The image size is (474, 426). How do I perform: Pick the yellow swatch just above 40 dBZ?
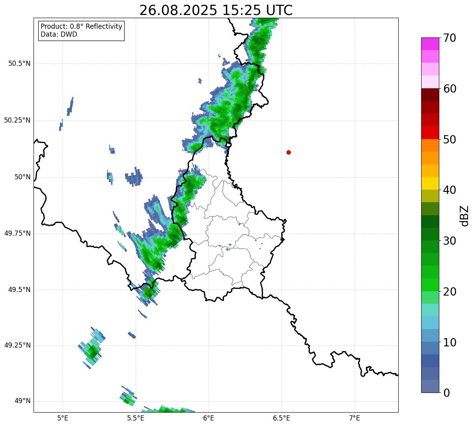click(x=430, y=183)
